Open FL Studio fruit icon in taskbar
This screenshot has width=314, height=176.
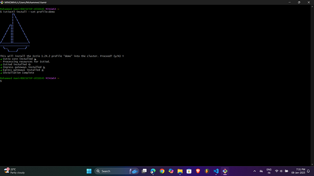pyautogui.click(x=207, y=171)
